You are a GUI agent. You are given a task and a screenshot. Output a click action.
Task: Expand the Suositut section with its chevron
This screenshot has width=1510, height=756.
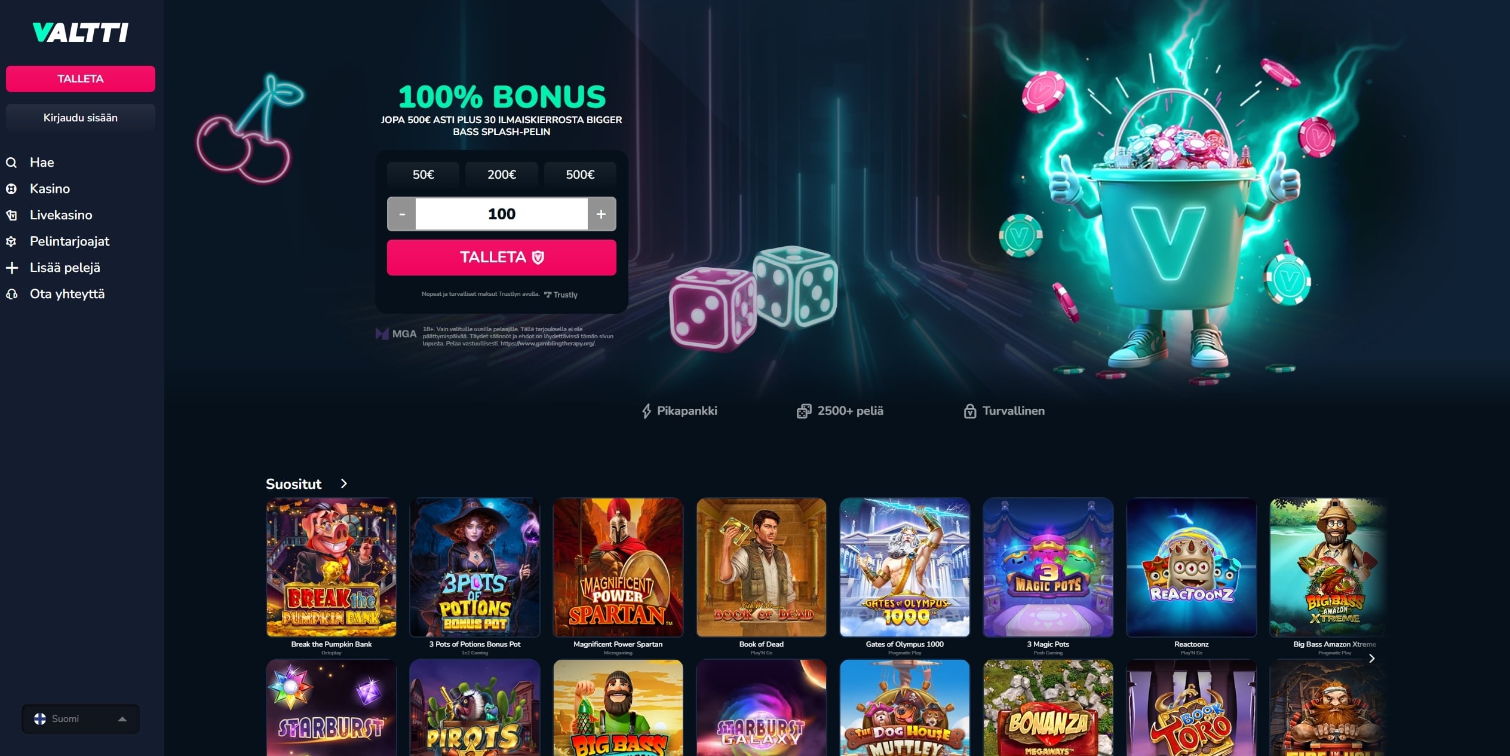[343, 483]
